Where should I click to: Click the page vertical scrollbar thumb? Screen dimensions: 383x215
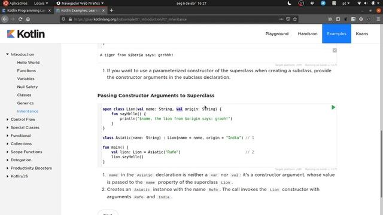tap(382, 164)
